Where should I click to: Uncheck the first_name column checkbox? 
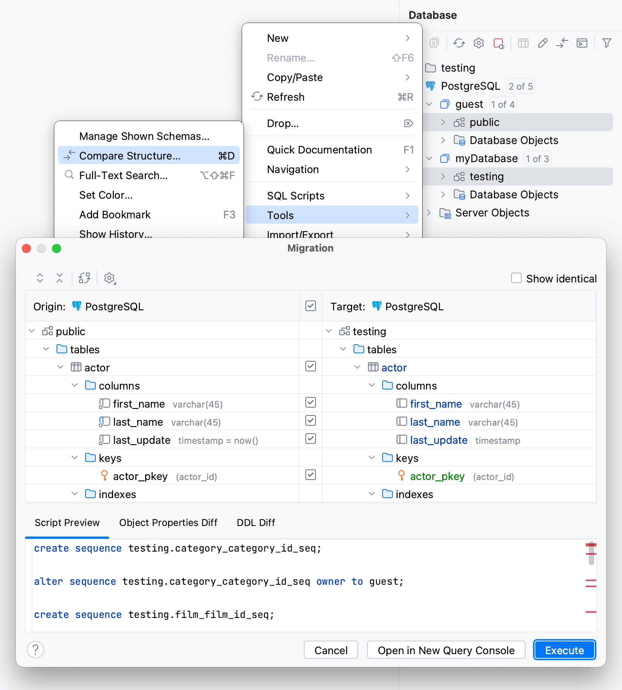click(x=310, y=403)
